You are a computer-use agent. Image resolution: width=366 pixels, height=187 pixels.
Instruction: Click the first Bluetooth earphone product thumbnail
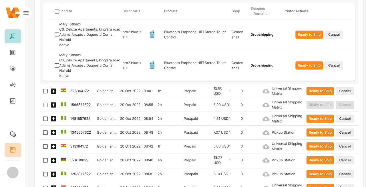(x=152, y=35)
